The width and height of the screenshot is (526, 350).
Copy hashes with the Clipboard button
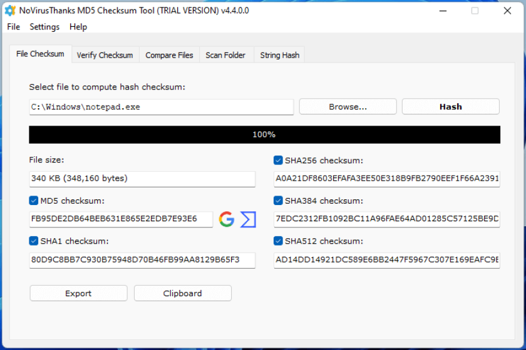[182, 293]
